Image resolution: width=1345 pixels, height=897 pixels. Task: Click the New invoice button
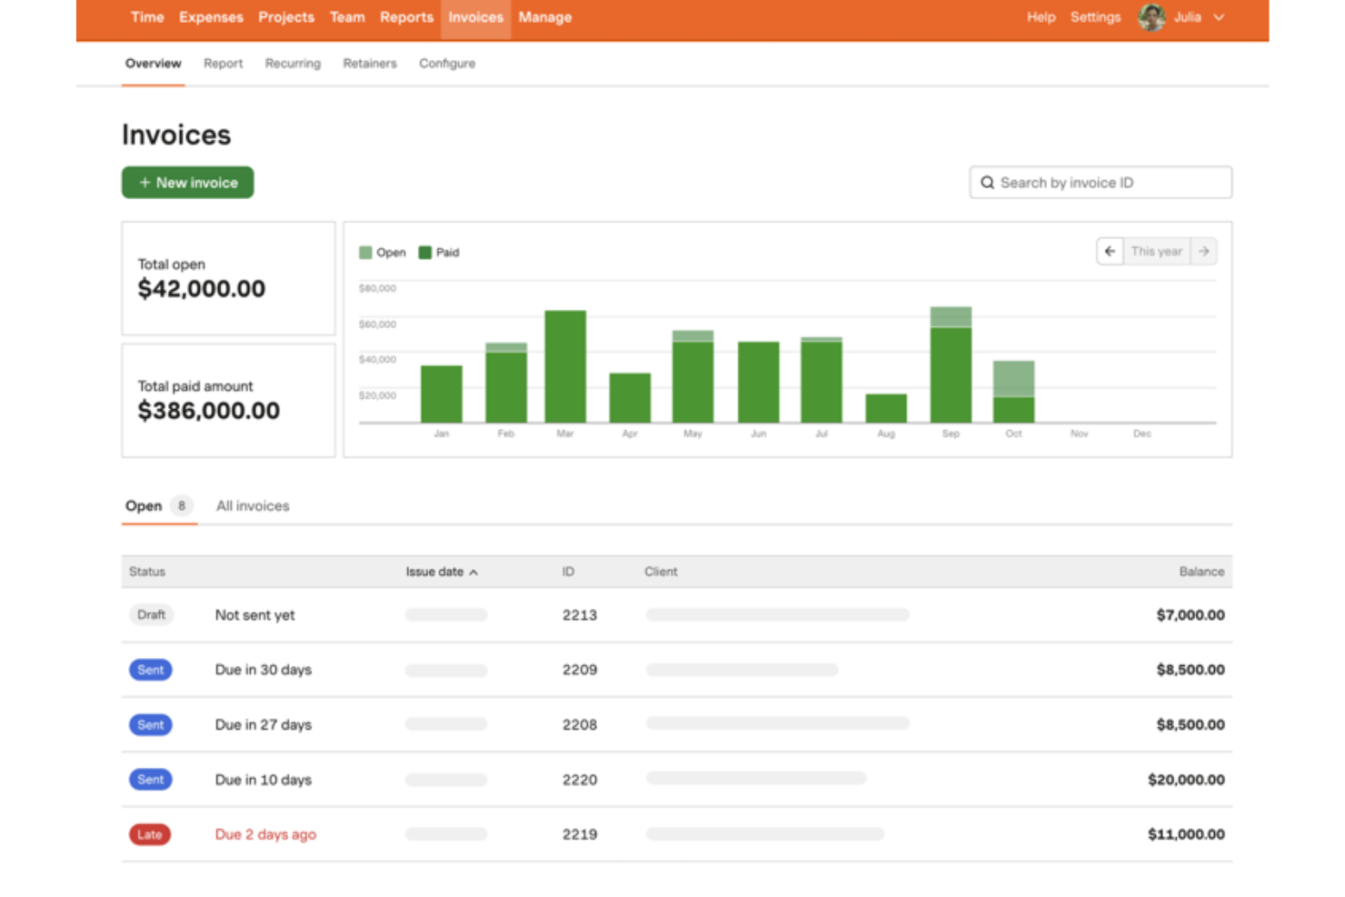(187, 182)
